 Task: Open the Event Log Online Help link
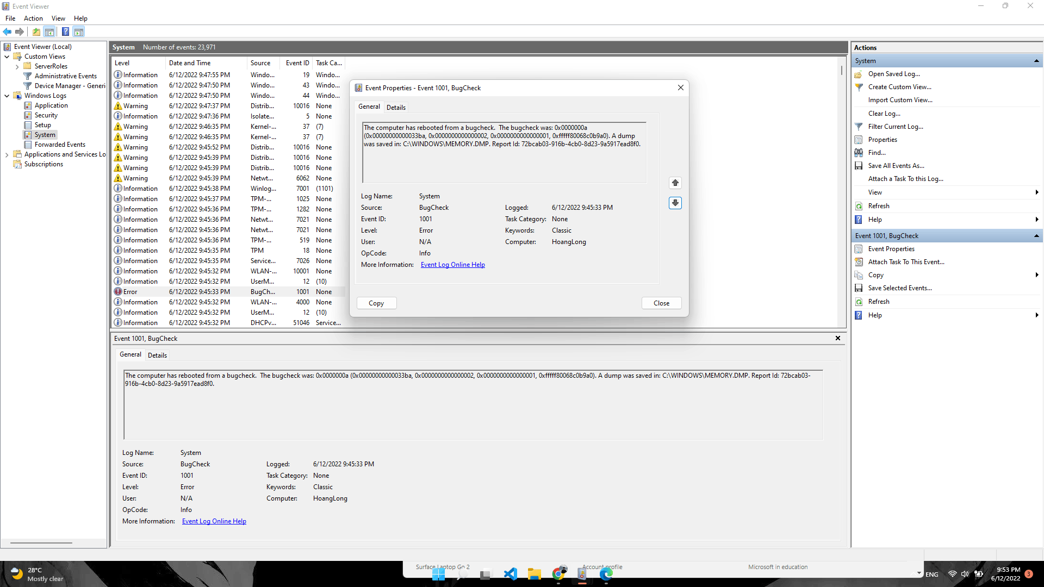pyautogui.click(x=452, y=264)
